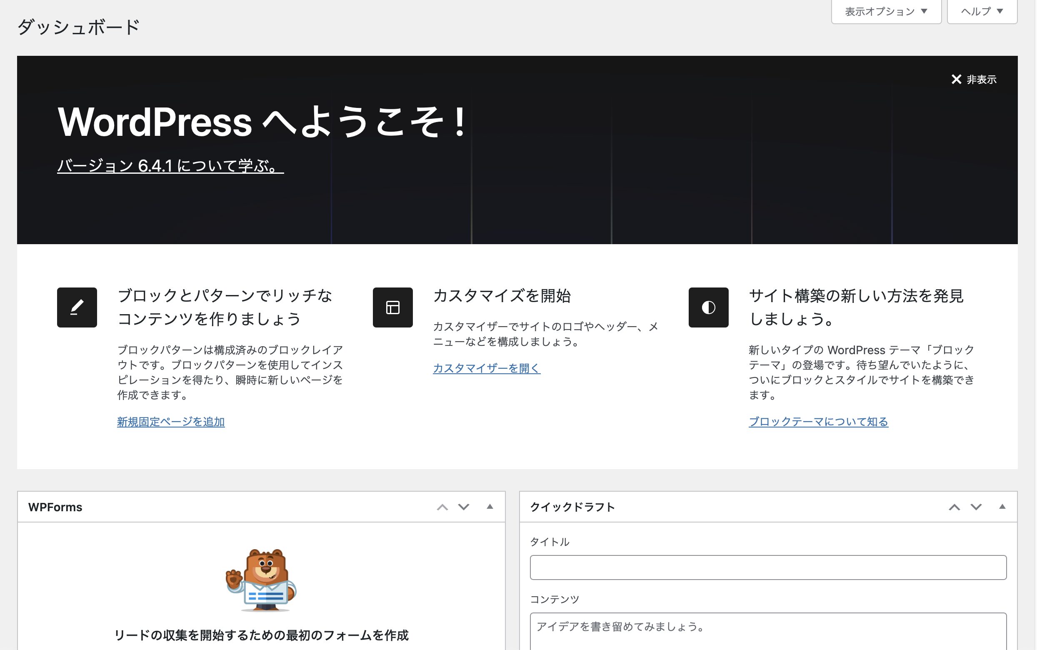Move the WPForms widget down
The image size is (1037, 650).
pyautogui.click(x=463, y=507)
